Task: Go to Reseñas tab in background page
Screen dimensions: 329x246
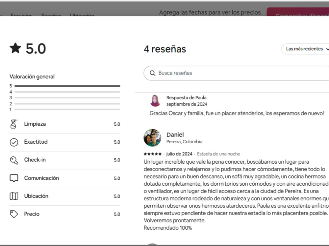Action: point(51,15)
